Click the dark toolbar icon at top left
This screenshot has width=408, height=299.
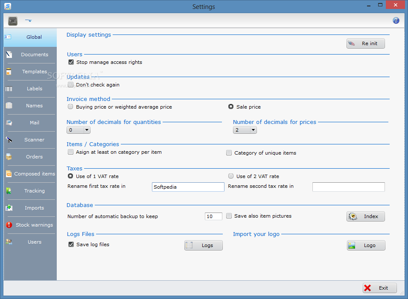[x=13, y=21]
